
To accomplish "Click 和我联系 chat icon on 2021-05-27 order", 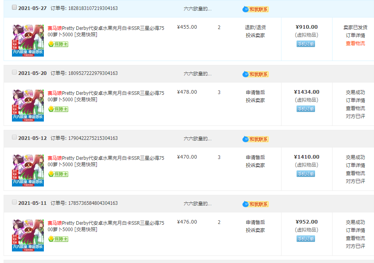I will point(256,9).
